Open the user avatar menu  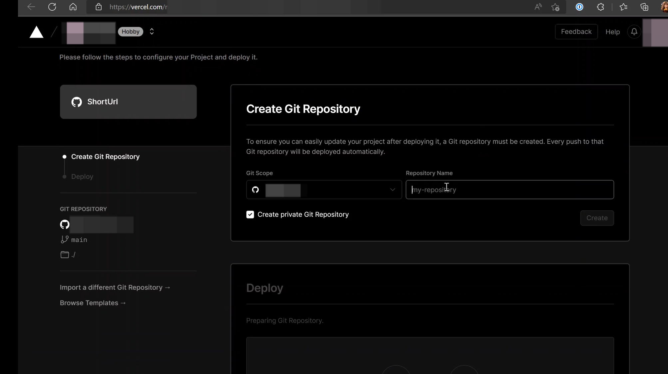655,32
